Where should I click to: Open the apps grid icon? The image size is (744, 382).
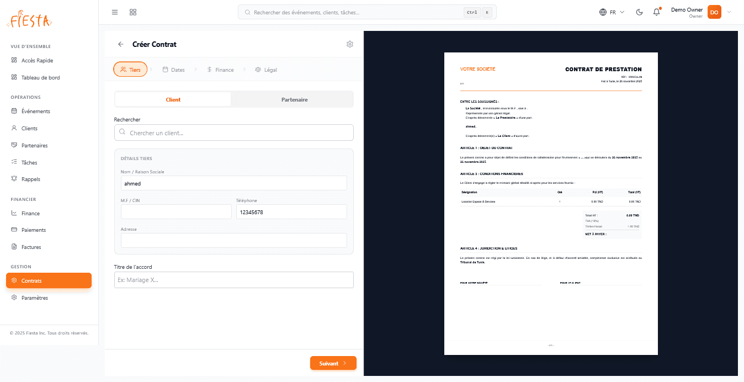click(x=133, y=12)
